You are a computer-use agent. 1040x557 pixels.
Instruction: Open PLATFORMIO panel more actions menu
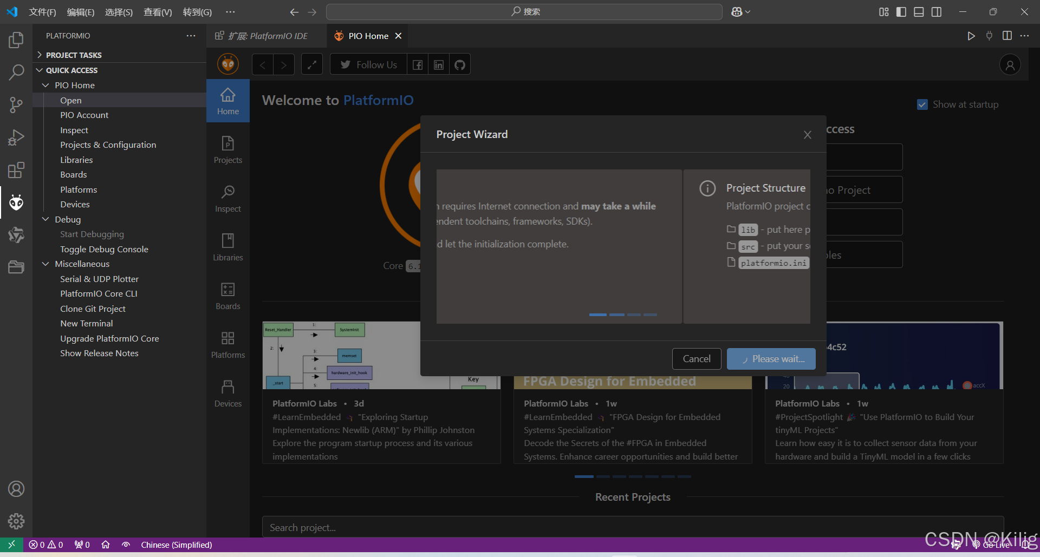[191, 36]
